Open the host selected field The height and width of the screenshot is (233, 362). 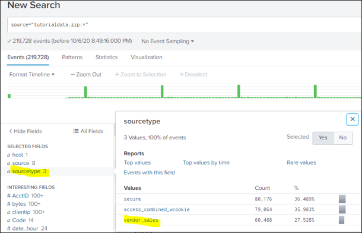pos(18,155)
